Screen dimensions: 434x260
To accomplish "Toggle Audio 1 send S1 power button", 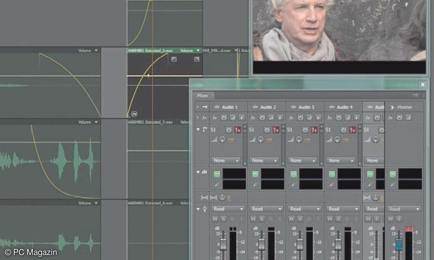I will (x=229, y=130).
